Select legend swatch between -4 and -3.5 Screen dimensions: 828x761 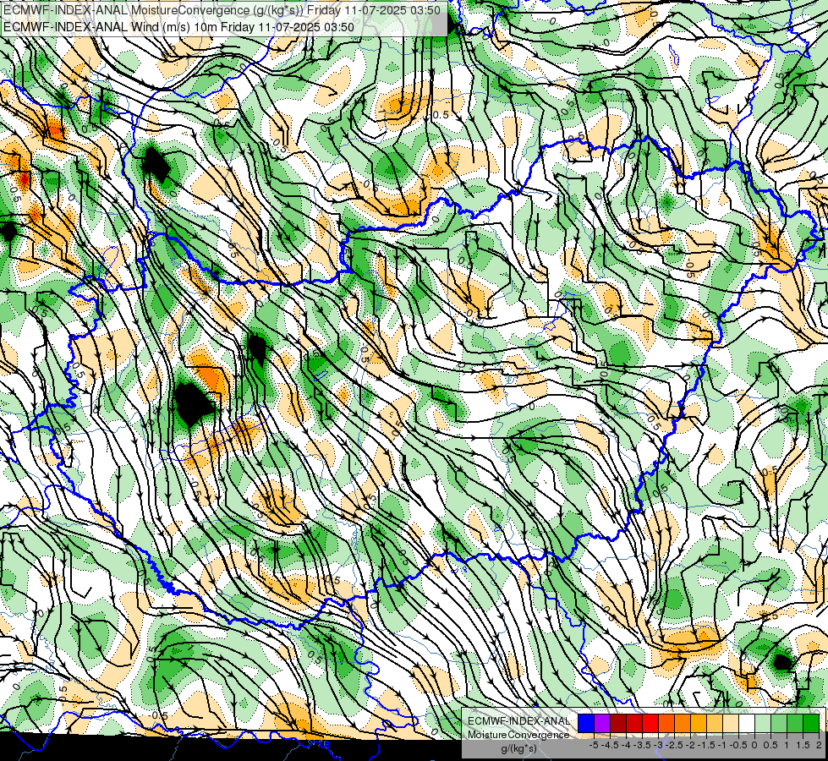(634, 723)
